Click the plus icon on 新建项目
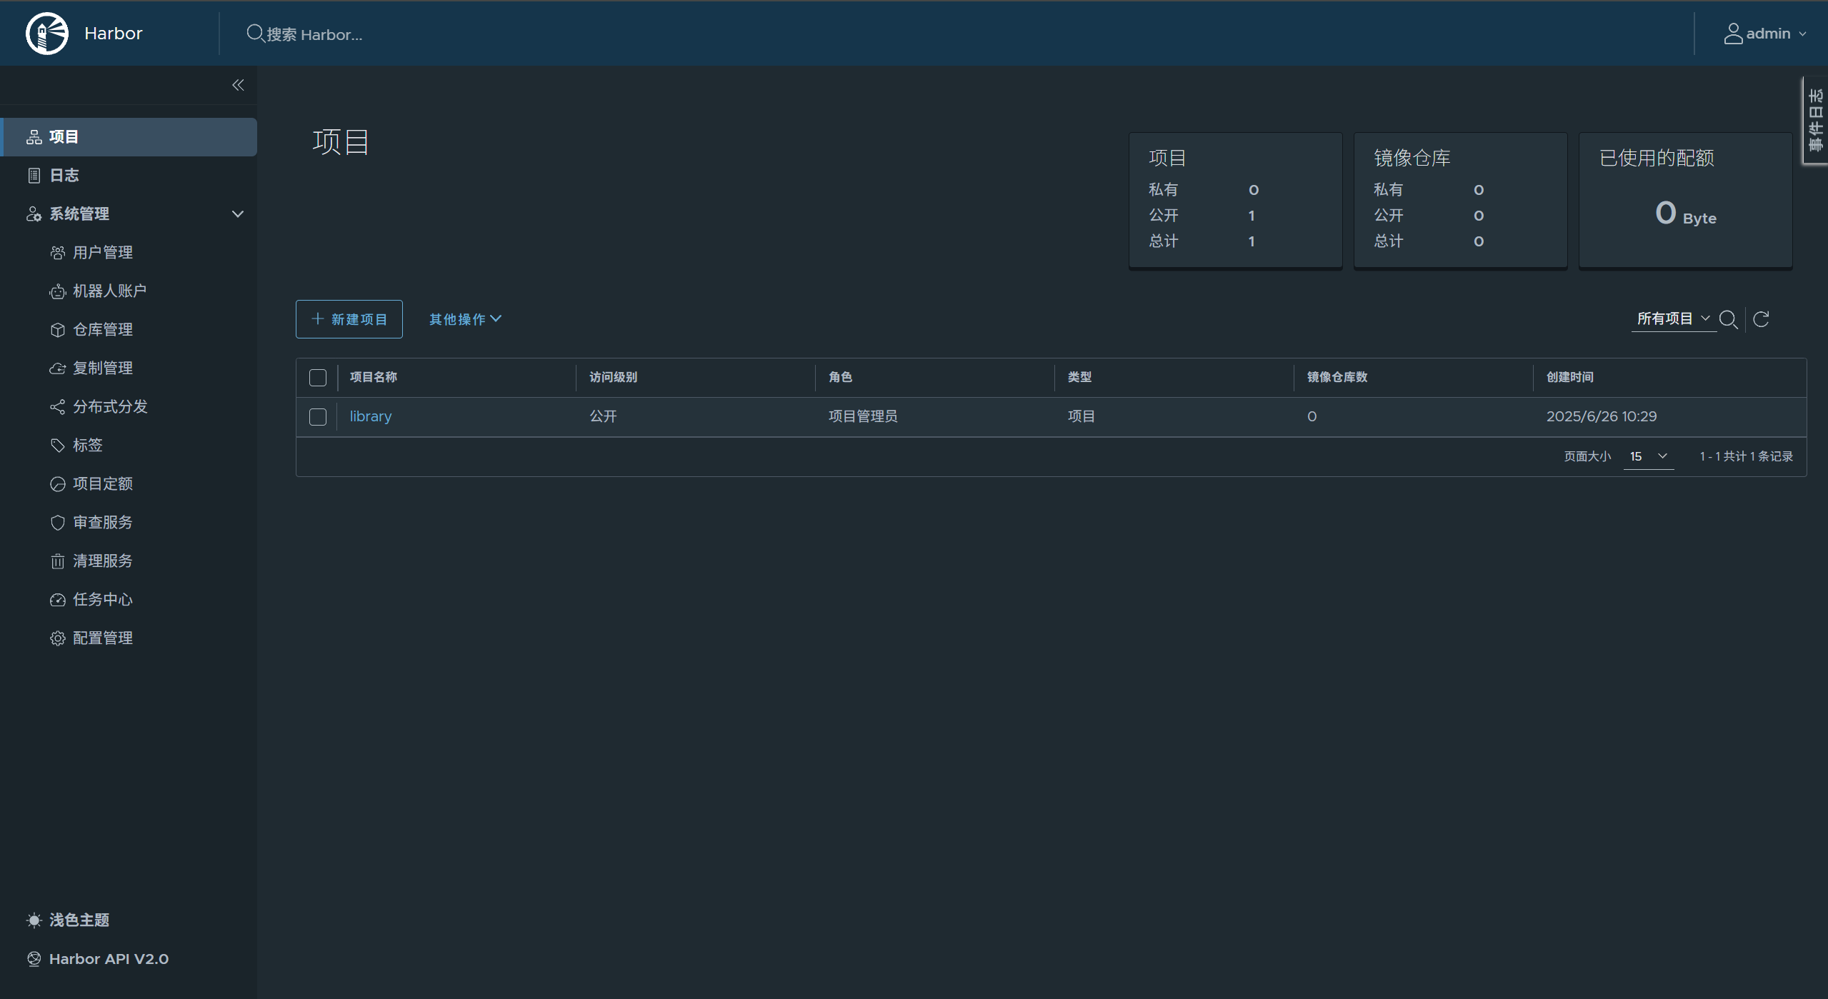Image resolution: width=1828 pixels, height=999 pixels. click(x=318, y=318)
